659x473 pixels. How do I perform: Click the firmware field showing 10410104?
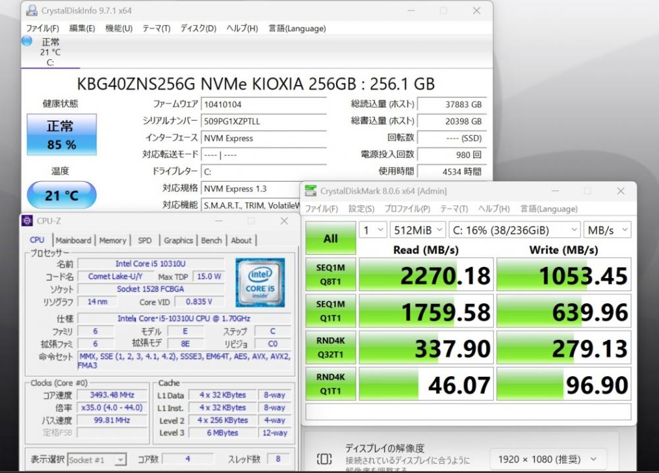[264, 105]
